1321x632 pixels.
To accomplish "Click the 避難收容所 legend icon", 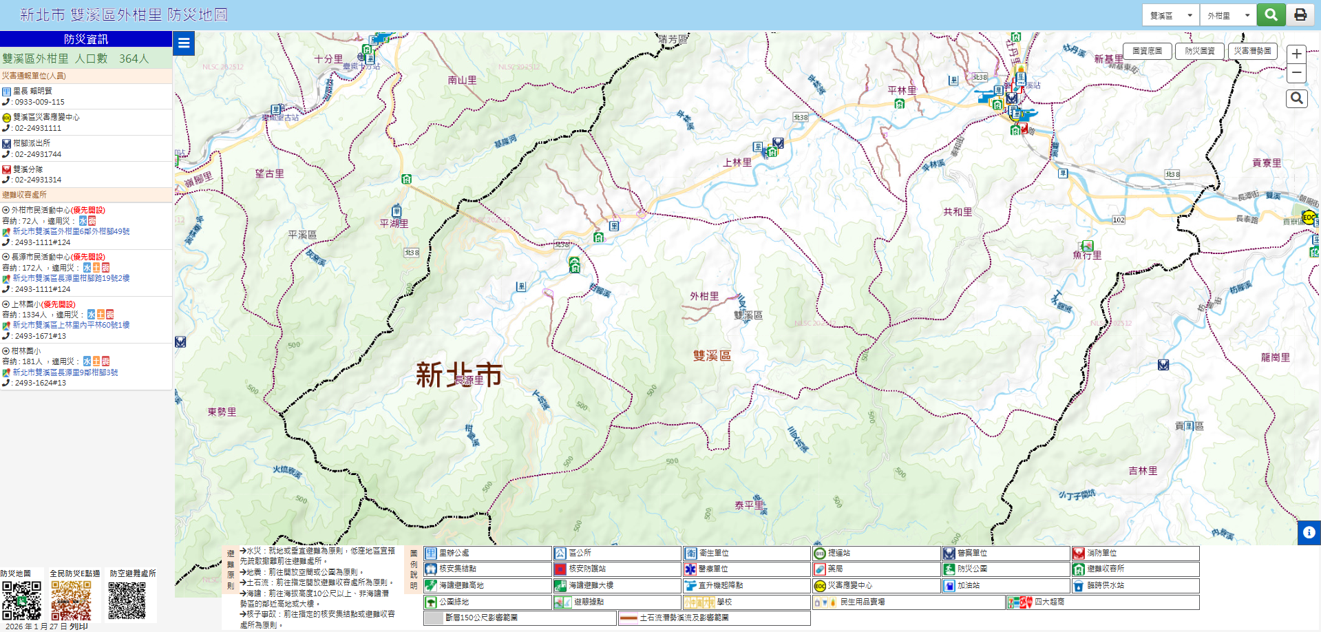I will click(1079, 569).
